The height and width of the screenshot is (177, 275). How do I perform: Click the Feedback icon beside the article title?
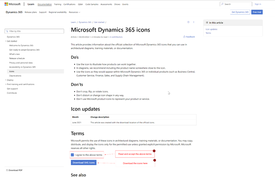(x=184, y=37)
